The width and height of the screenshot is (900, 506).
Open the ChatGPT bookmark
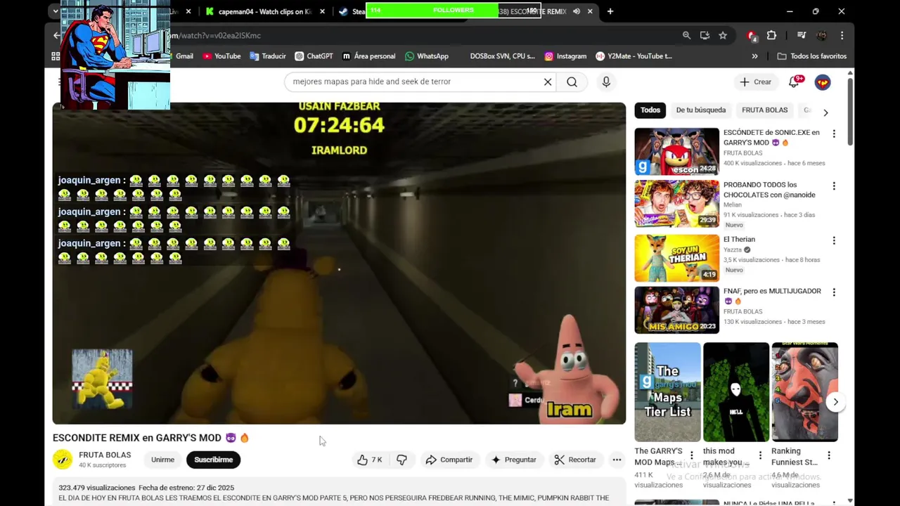(x=314, y=56)
